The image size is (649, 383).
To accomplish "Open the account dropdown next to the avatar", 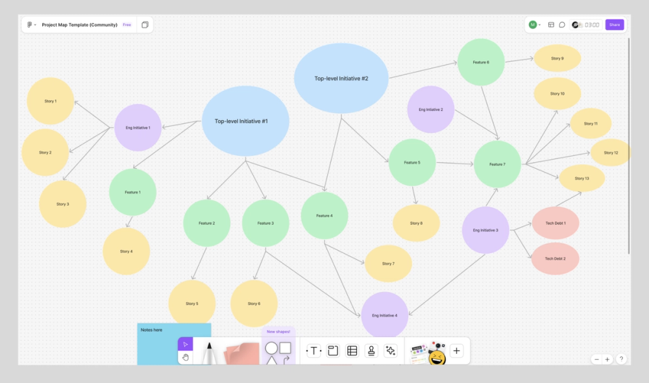I will pos(540,24).
